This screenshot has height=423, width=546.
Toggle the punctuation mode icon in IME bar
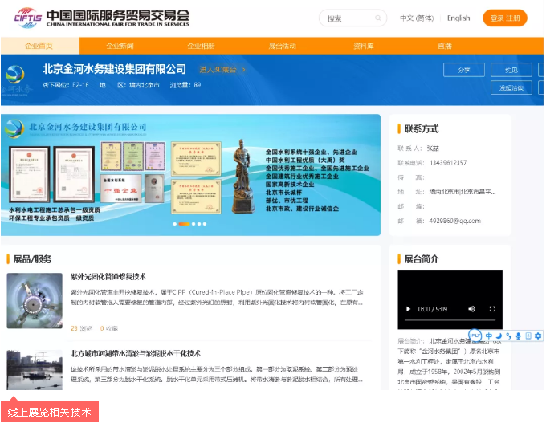point(509,336)
